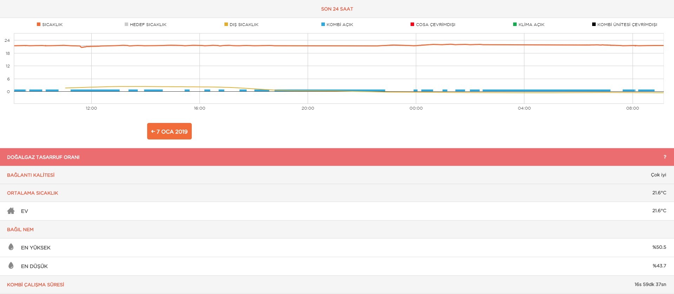
Task: Click the 00:00 time label on chart axis
Action: point(416,108)
